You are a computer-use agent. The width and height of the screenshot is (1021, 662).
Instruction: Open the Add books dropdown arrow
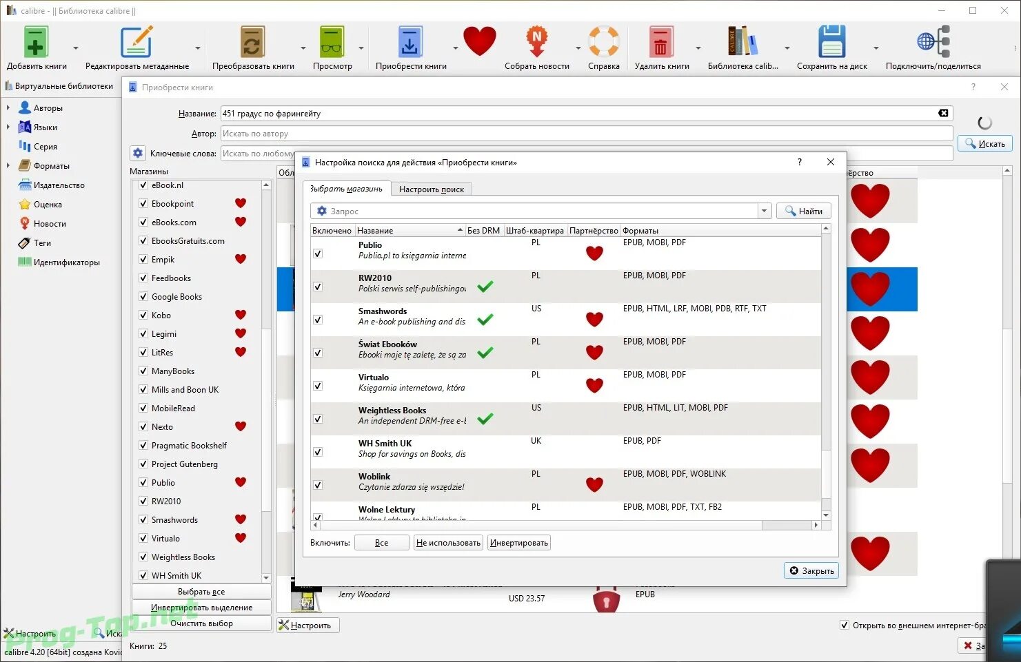[76, 48]
